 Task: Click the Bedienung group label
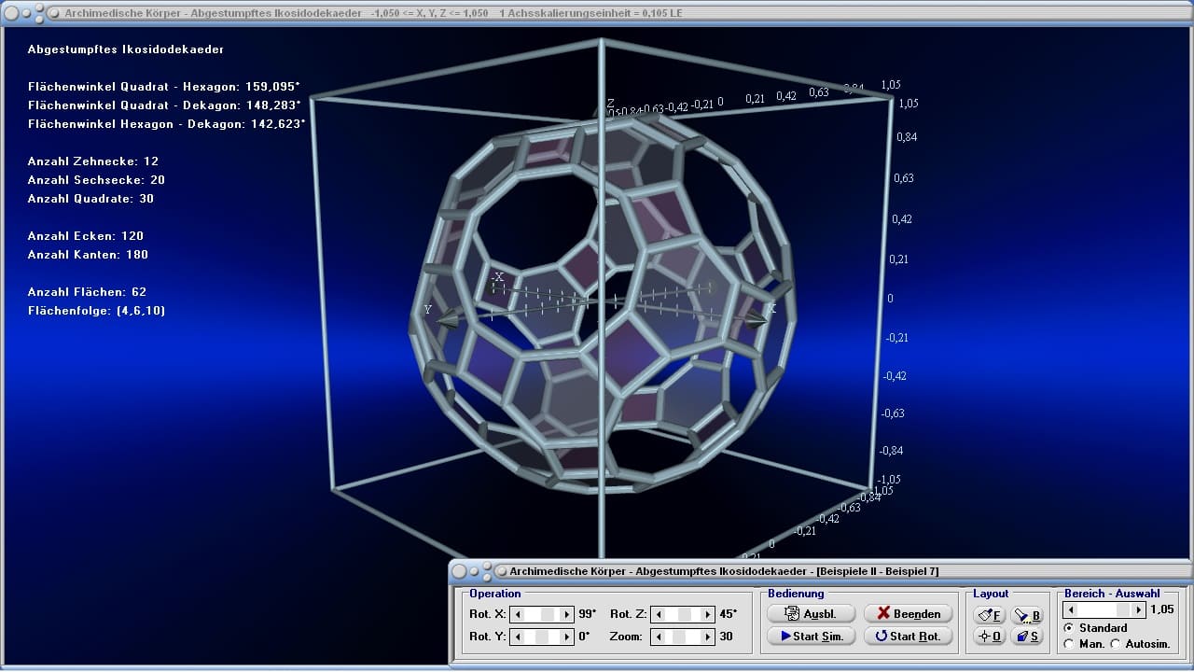pyautogui.click(x=796, y=594)
